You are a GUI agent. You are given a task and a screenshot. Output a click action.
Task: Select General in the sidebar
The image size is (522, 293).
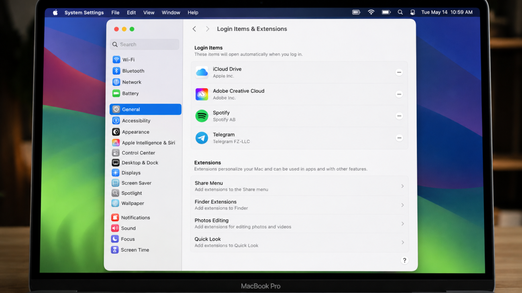click(x=145, y=109)
